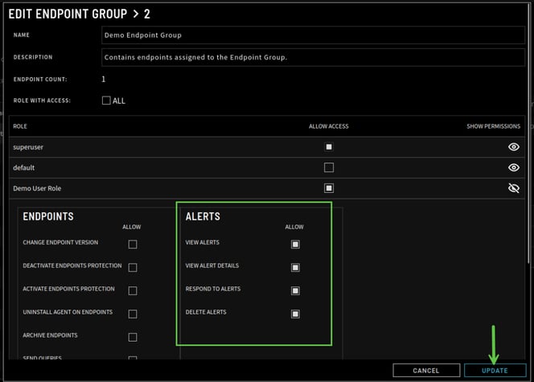Edit the Description text field
Viewport: 534px width, 382px height.
tap(313, 57)
